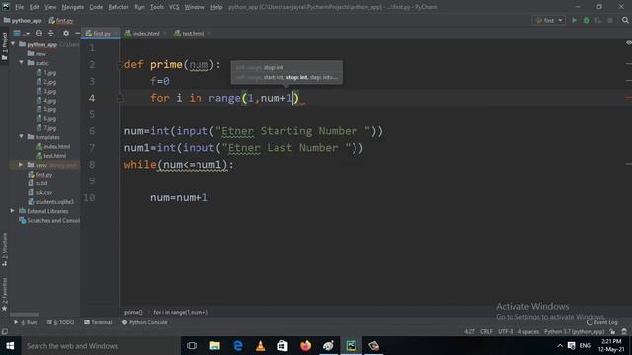
Task: Open Firefox from taskbar
Action: 305,346
